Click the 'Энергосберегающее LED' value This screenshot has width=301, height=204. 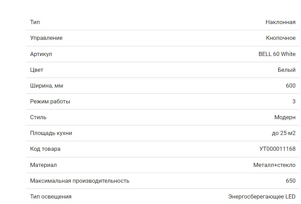pos(261,196)
